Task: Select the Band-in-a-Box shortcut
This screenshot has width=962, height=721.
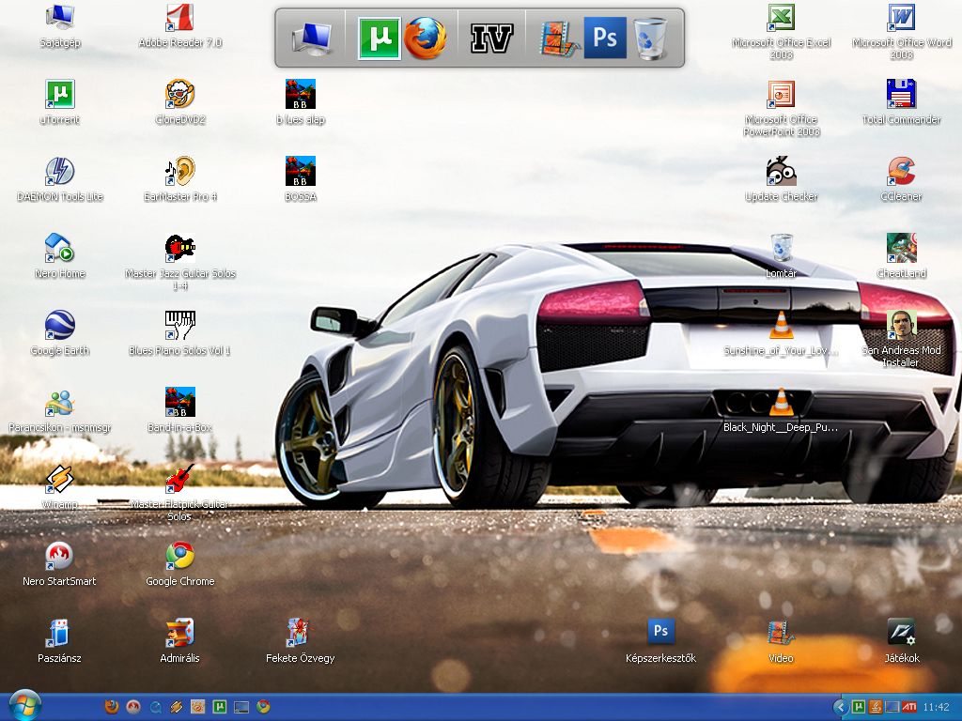Action: 179,410
